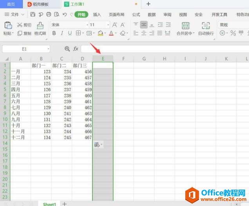Switch to 公式 tab
This screenshot has height=206, width=249.
pyautogui.click(x=136, y=14)
